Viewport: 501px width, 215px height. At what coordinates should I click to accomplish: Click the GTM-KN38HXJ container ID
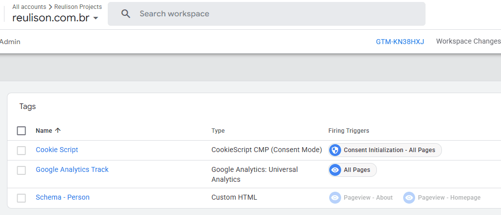click(x=400, y=42)
